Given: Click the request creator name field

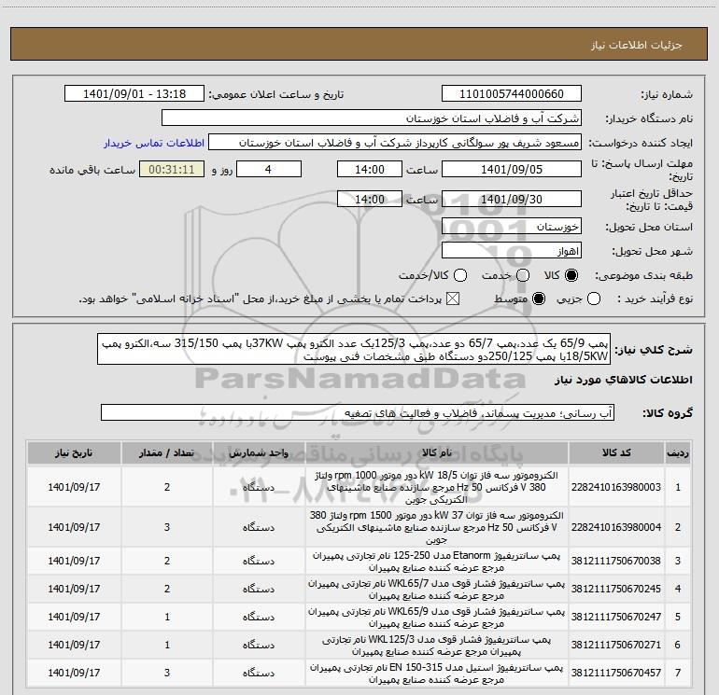Looking at the screenshot, I should [x=395, y=143].
